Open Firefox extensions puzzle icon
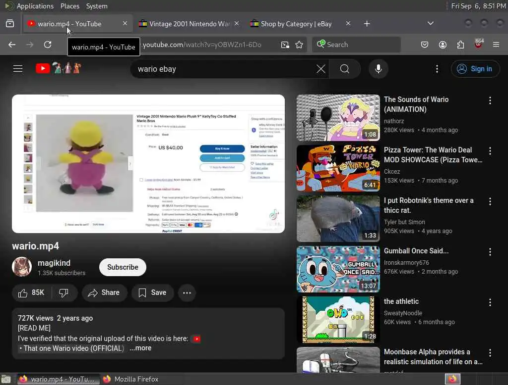Screen dimensions: 508x385 tap(460, 45)
